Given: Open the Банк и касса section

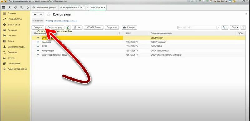Looking at the screenshot, I should pyautogui.click(x=14, y=25).
